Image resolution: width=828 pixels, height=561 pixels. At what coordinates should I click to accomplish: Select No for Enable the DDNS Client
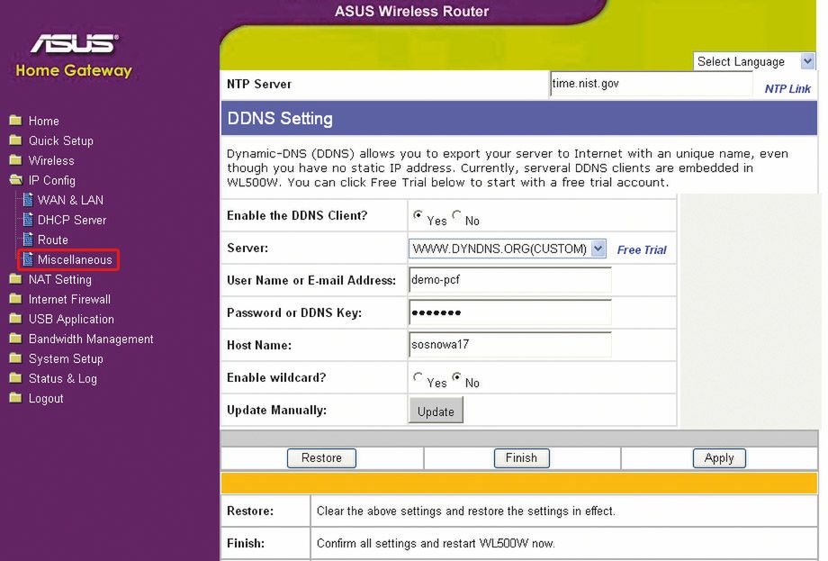(457, 214)
